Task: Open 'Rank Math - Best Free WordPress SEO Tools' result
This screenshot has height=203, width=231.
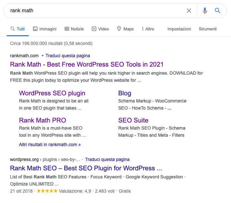Action: pos(87,64)
